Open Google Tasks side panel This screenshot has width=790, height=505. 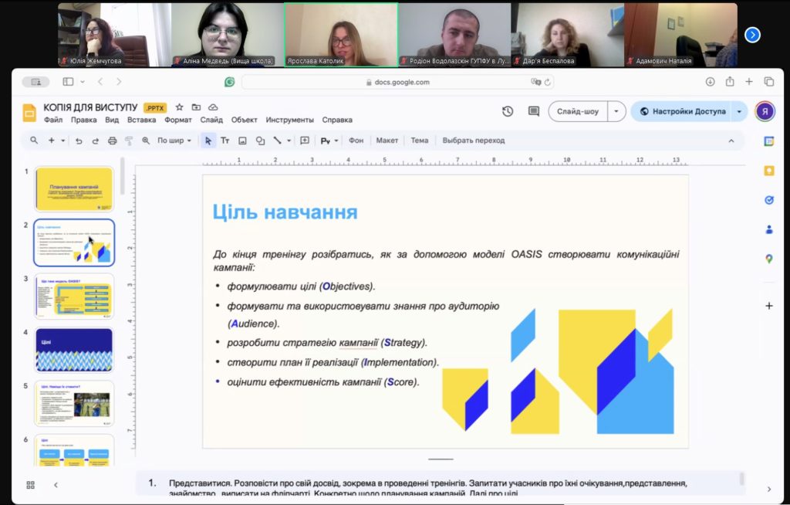[769, 200]
